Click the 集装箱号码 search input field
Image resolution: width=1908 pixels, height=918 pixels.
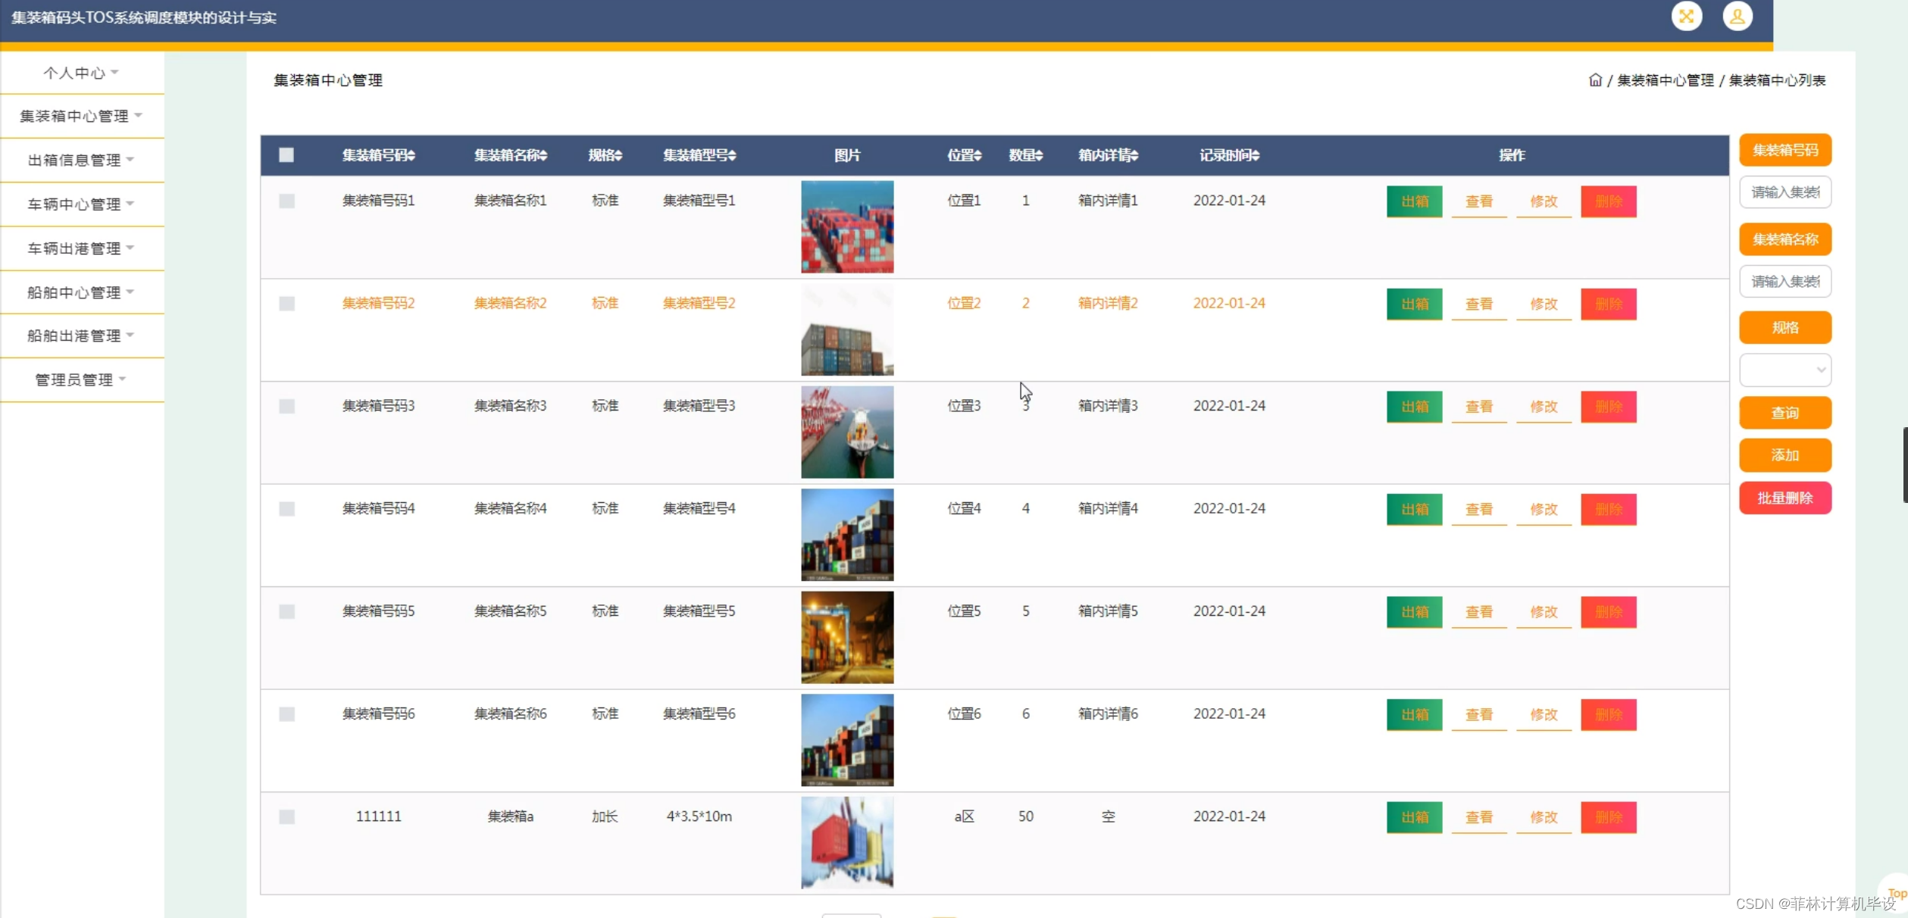pos(1785,192)
